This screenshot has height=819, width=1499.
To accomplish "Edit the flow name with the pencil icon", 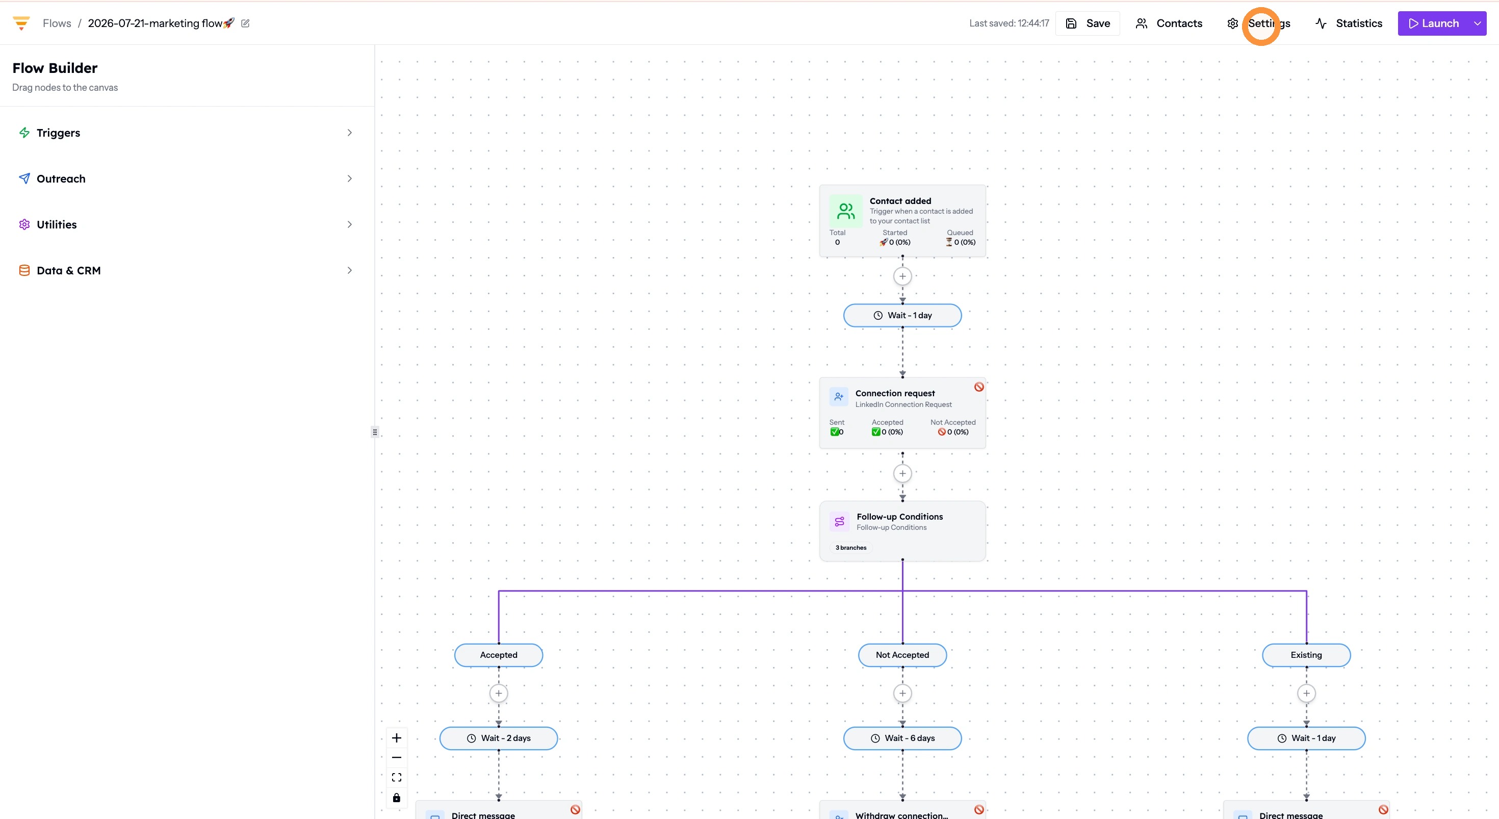I will pos(246,23).
